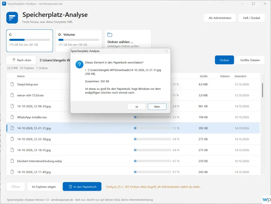Click the size bar of WhatsApp Installer.exe
This screenshot has width=271, height=204.
coord(152,117)
